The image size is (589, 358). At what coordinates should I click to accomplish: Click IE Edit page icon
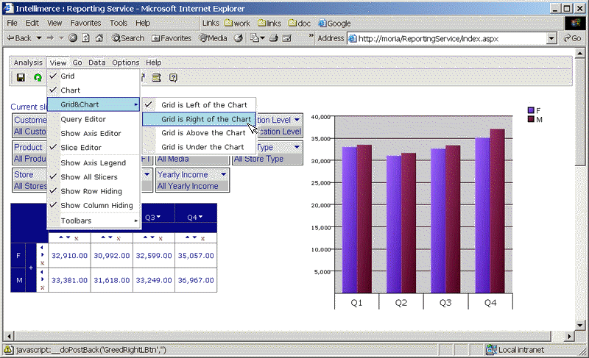click(x=287, y=38)
